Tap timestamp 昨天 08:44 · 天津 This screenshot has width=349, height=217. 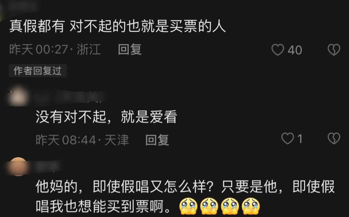82,140
